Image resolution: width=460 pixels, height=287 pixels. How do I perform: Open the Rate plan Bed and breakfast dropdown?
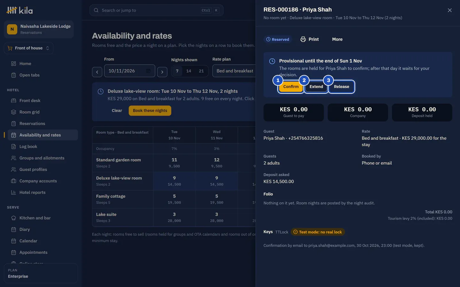pyautogui.click(x=235, y=71)
